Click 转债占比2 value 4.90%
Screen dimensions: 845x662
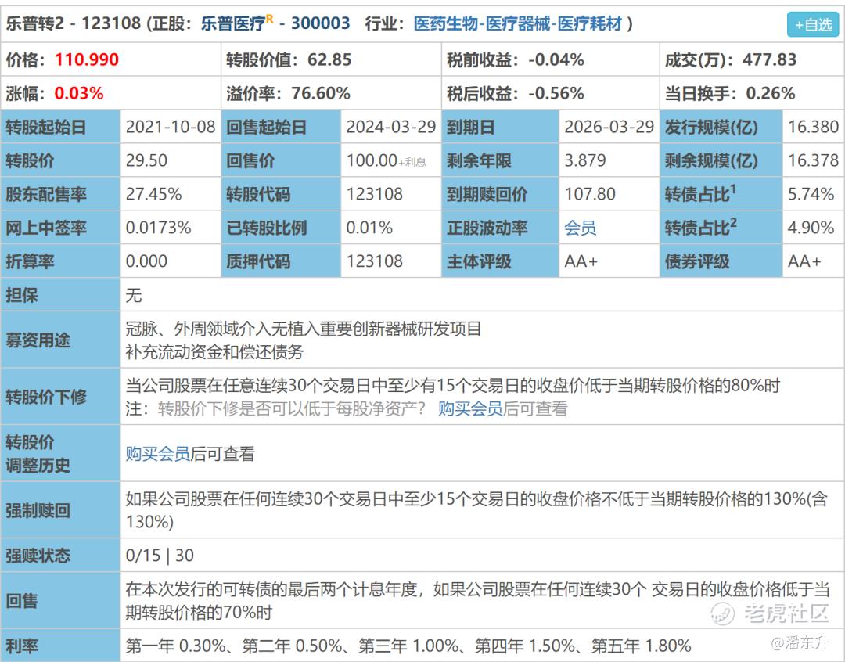(811, 228)
